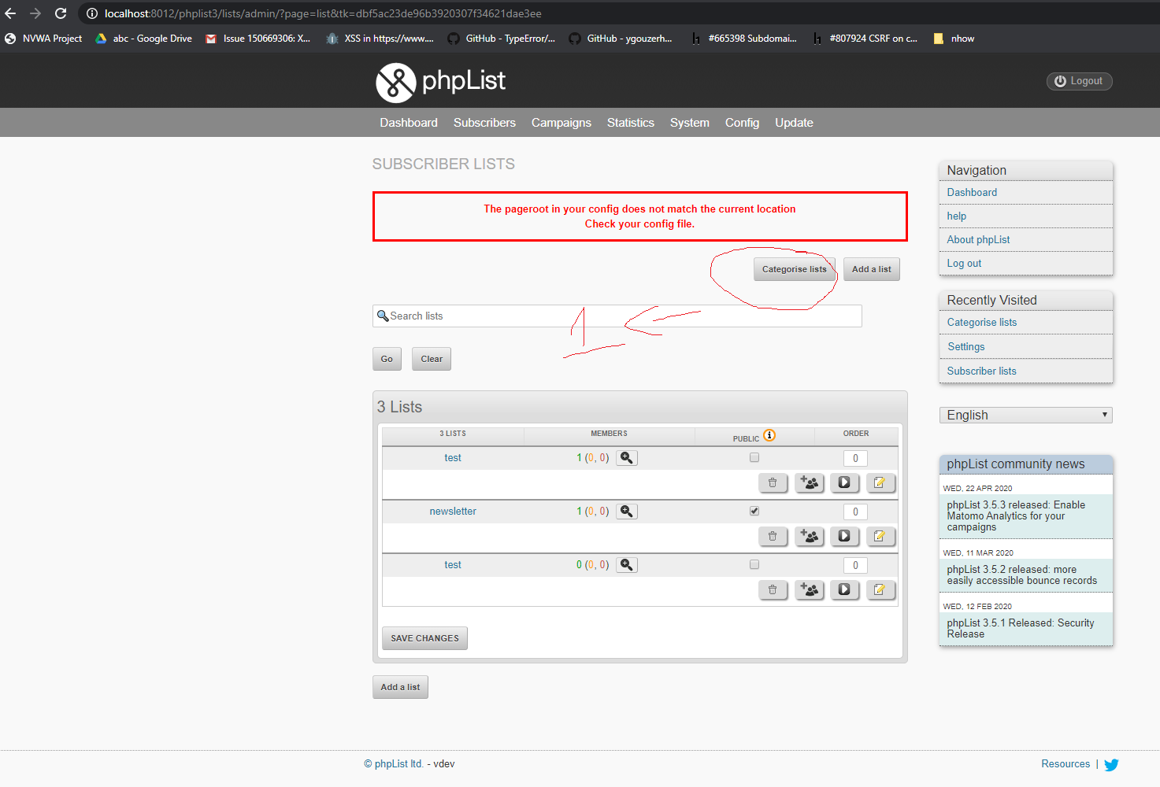
Task: Click the Go search button
Action: point(387,359)
